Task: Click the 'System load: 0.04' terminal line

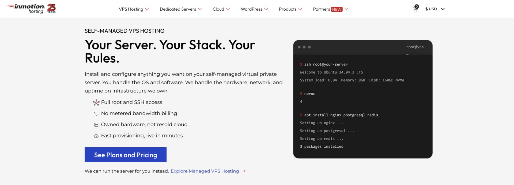Action: tap(352, 80)
